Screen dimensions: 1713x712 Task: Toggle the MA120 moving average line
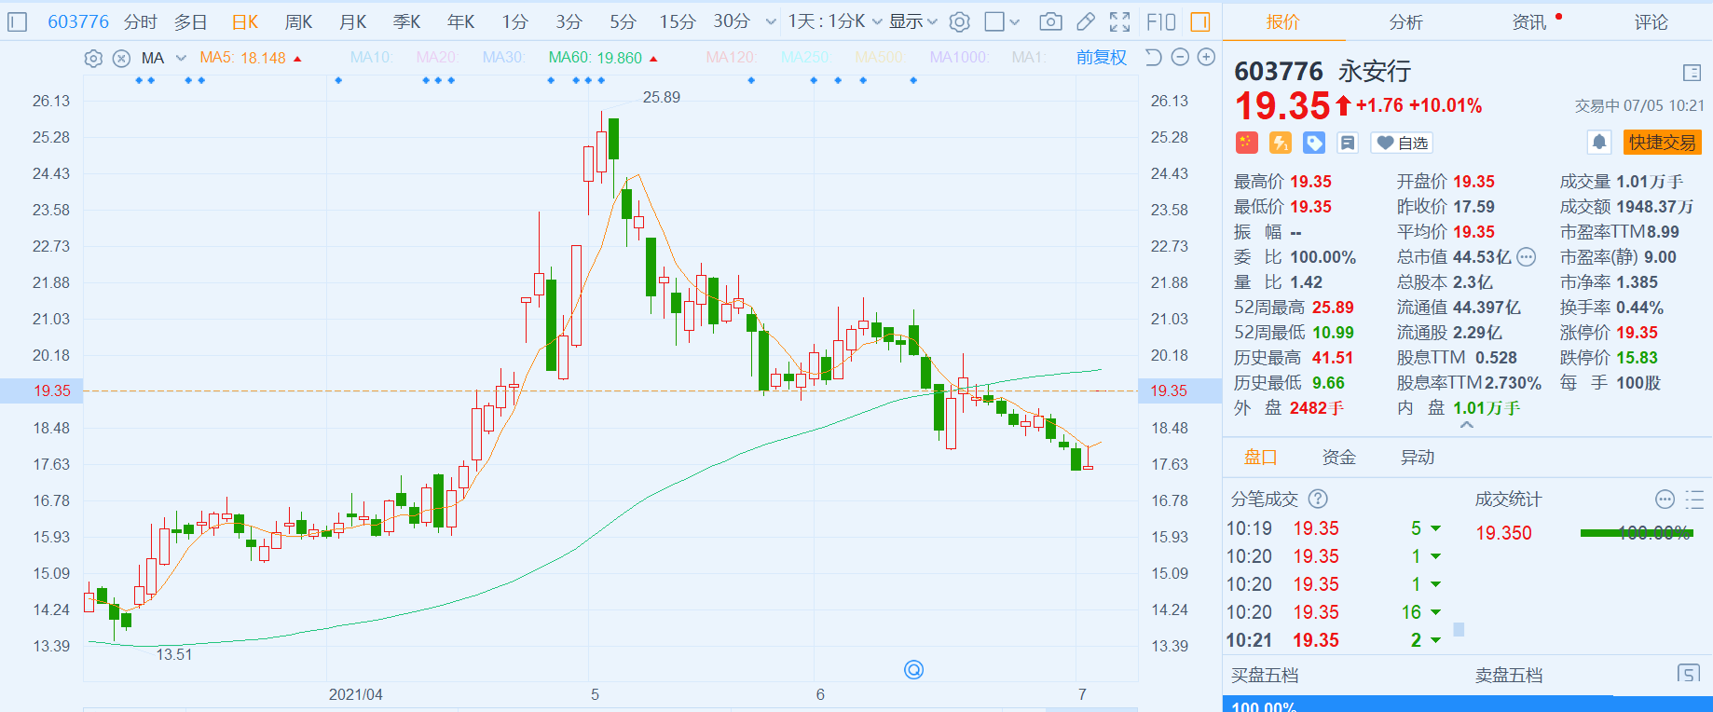click(x=730, y=58)
